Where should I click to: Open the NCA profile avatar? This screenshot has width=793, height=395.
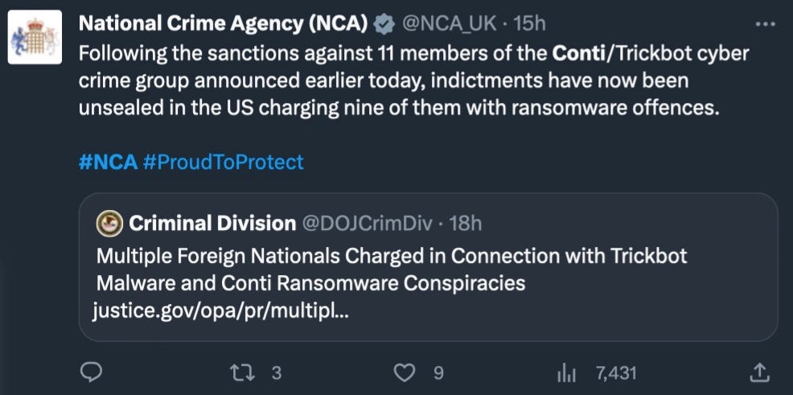34,37
